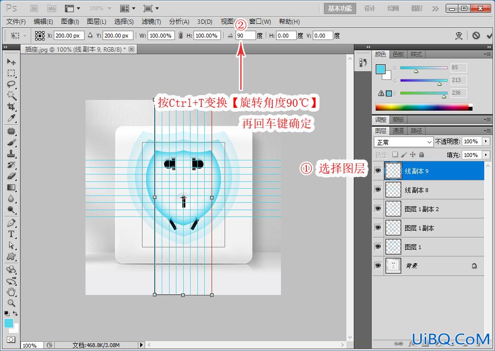Open the opacity 不透明度 slider arrow

coord(486,141)
